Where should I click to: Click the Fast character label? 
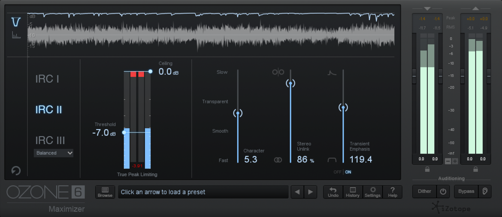pos(223,160)
